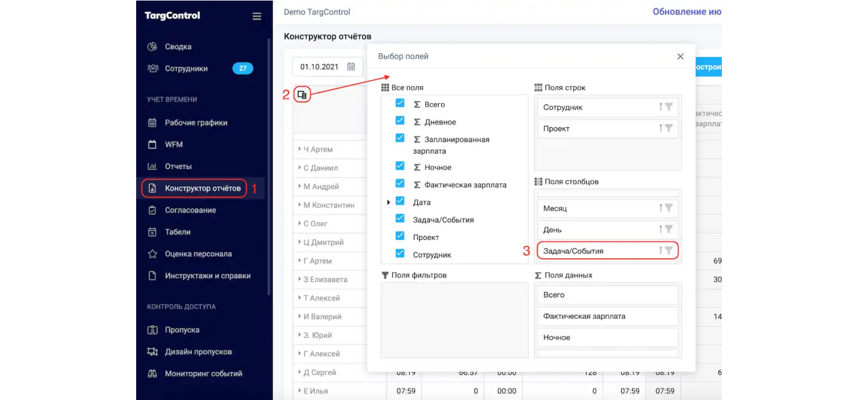858x400 pixels.
Task: Open the filter on Задача/События column field
Action: click(671, 250)
